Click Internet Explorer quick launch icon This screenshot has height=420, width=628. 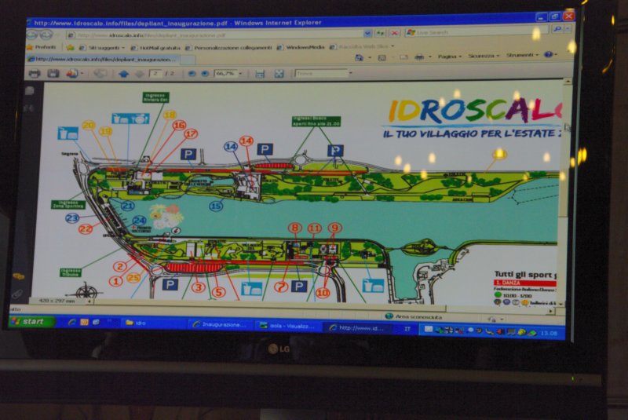click(x=72, y=322)
